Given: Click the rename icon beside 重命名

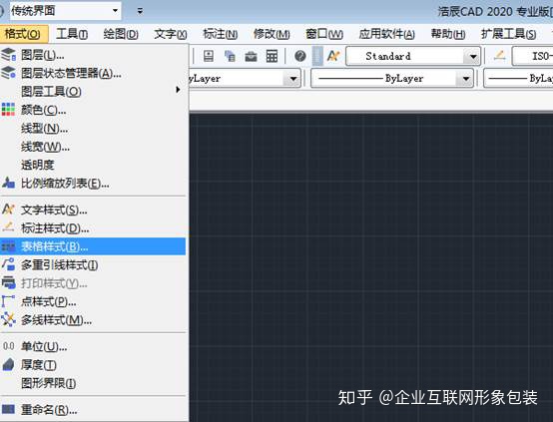Looking at the screenshot, I should pos(8,409).
